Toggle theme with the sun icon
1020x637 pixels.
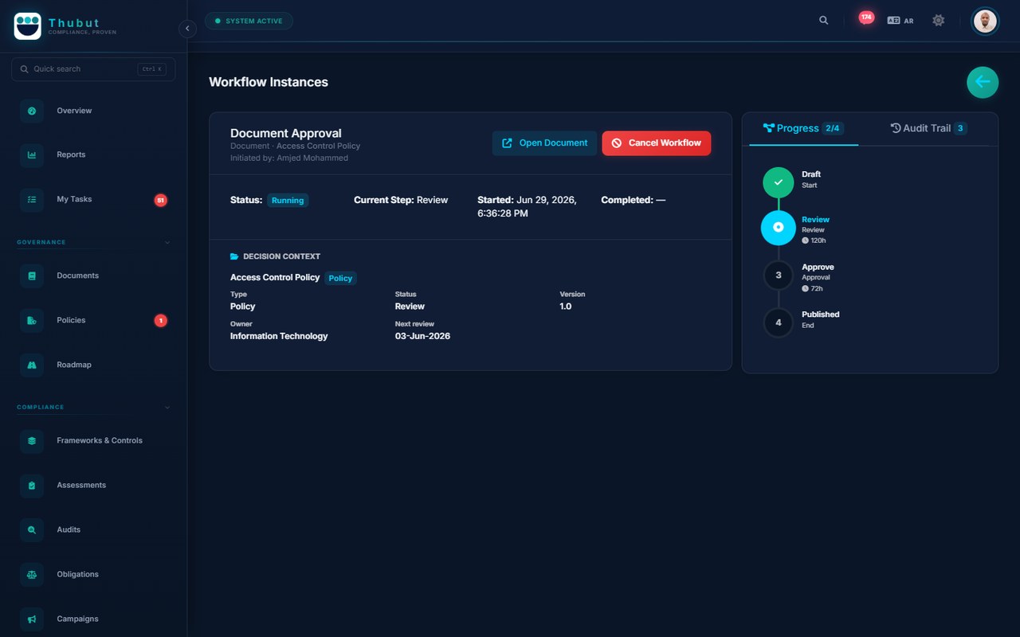[x=939, y=21]
